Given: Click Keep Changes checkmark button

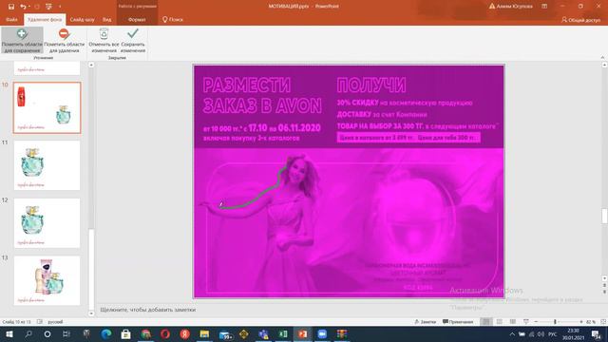Looking at the screenshot, I should [x=133, y=40].
